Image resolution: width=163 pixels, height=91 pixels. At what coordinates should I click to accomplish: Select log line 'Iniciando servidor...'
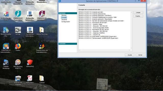point(91,12)
